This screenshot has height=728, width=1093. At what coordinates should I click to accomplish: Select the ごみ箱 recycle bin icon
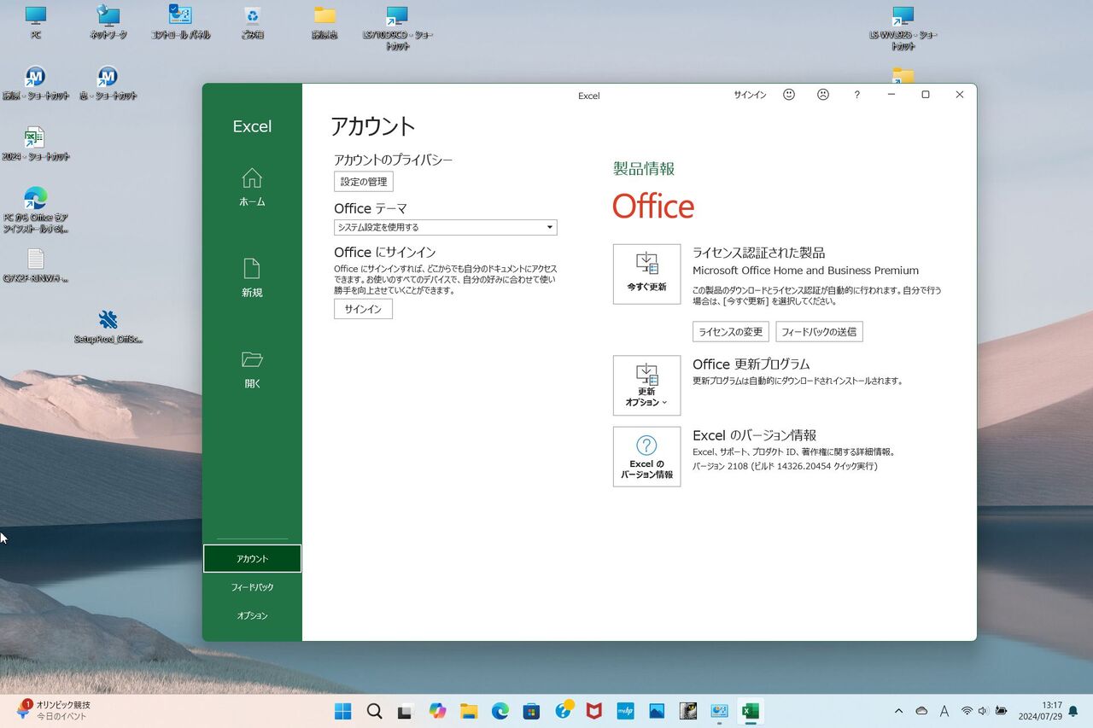(252, 23)
